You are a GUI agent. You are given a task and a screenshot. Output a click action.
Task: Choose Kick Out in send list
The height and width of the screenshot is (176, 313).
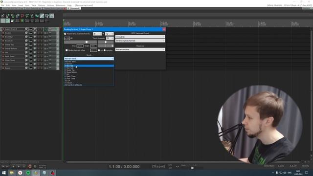(x=89, y=66)
